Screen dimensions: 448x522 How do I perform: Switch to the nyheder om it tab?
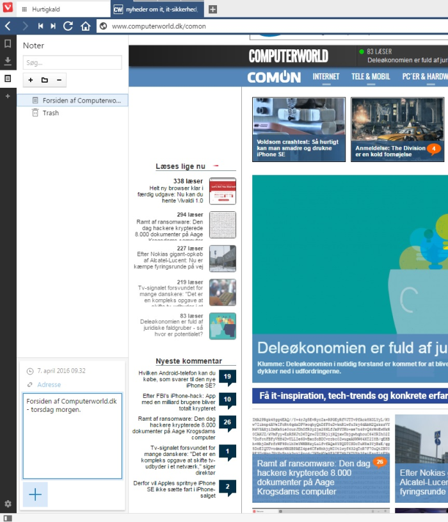[156, 10]
